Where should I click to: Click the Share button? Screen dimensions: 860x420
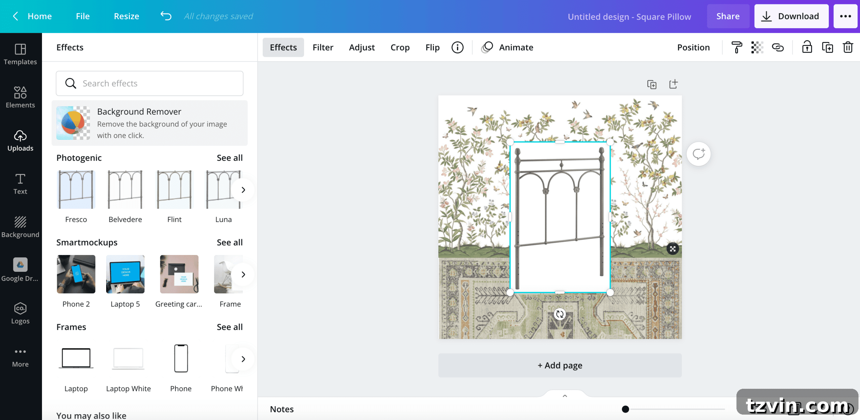(x=728, y=16)
